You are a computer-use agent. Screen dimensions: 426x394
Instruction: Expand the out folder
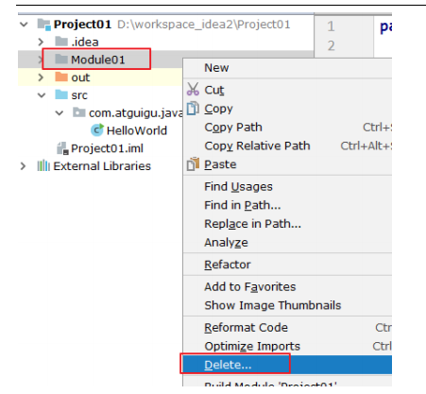(x=41, y=77)
